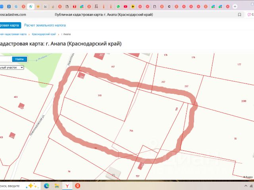
Task: Open the 'Расчет земельного налога' link
Action: [45, 25]
